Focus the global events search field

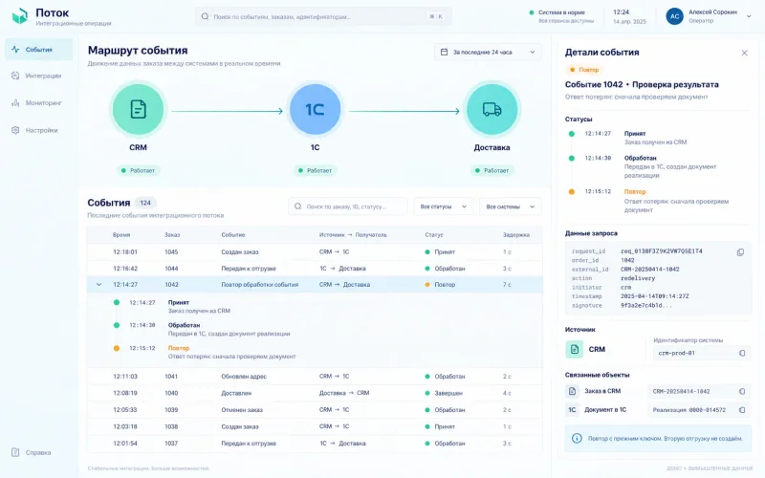click(x=323, y=16)
